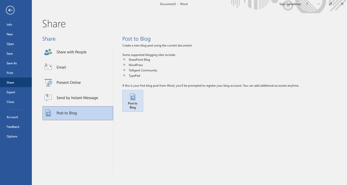
Task: Choose the Email share option
Action: (x=78, y=67)
